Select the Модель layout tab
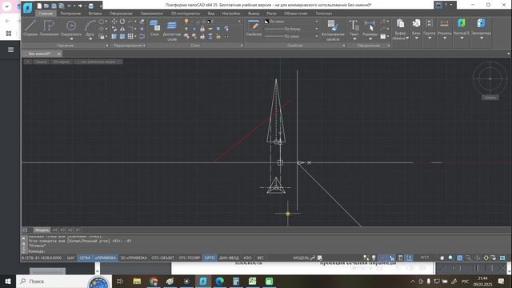512x288 pixels. pyautogui.click(x=42, y=230)
